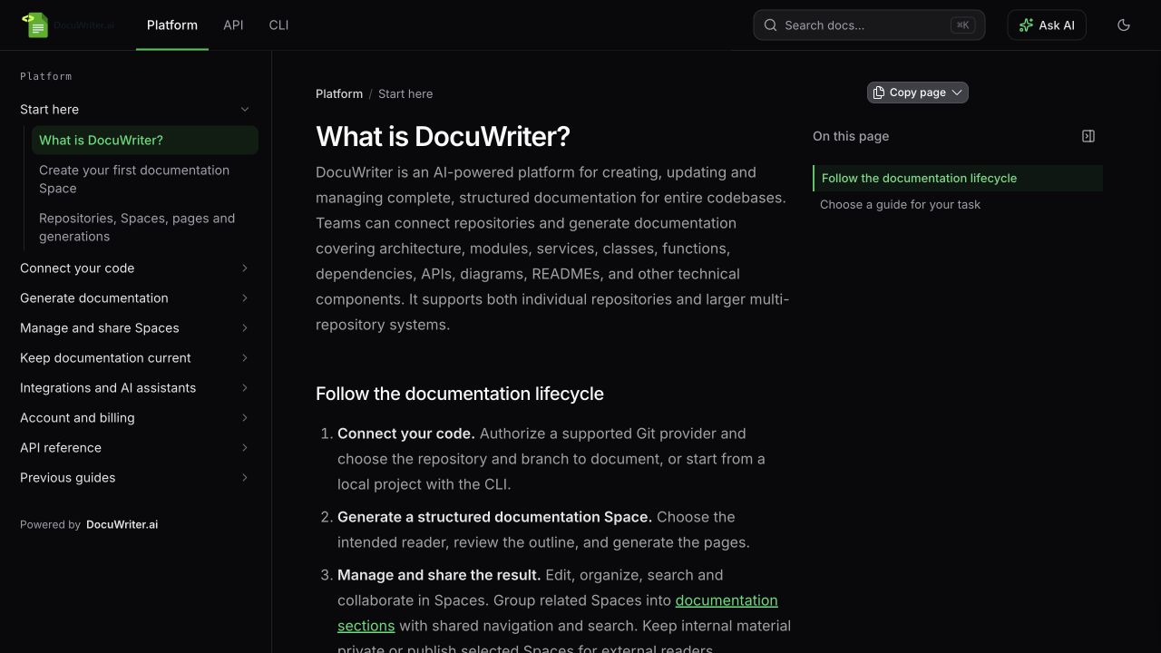Expand Connect your code chevron
The height and width of the screenshot is (653, 1161).
coord(245,268)
